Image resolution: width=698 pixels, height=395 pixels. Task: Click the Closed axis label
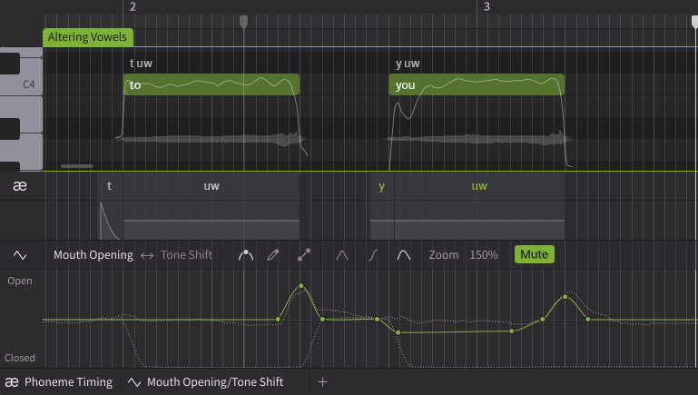tap(20, 358)
